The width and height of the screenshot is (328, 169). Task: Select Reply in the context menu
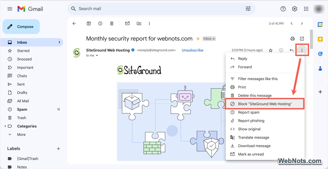(x=265, y=59)
